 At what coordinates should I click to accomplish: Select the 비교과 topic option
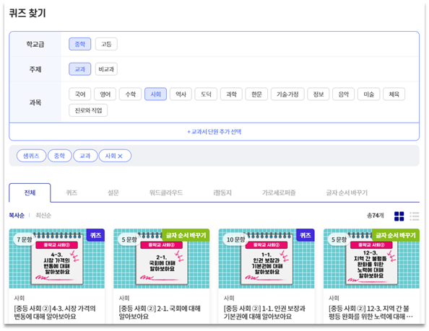tap(106, 69)
